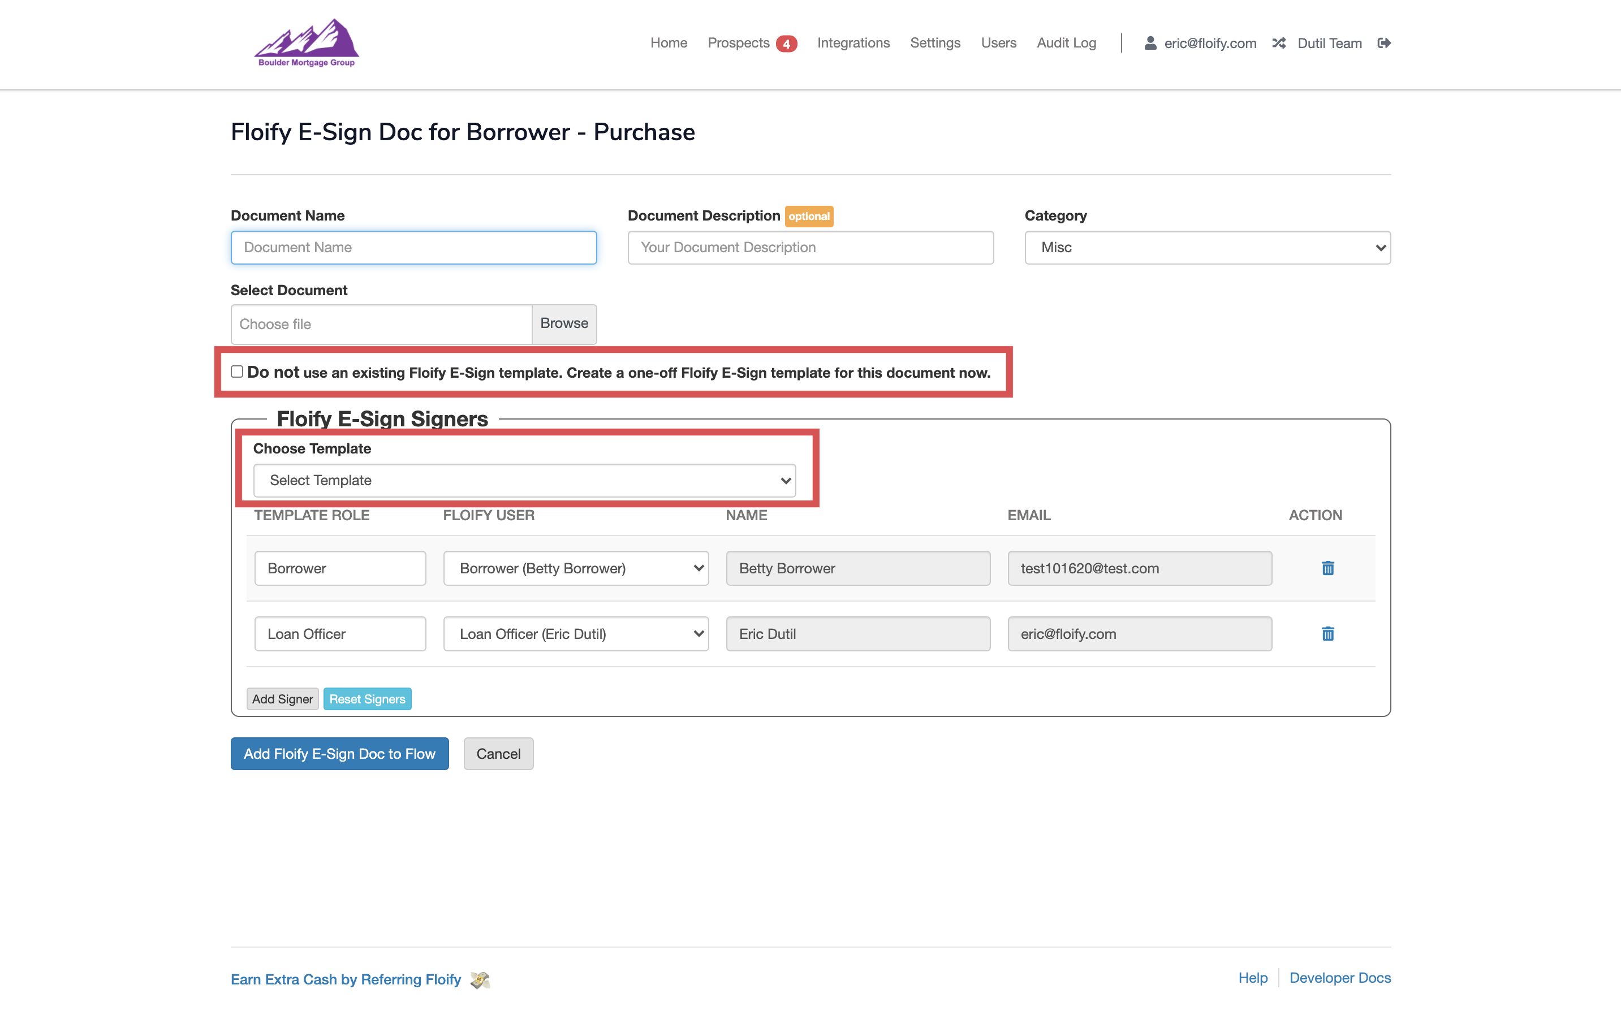Navigate to the Settings menu item
Viewport: 1621px width, 1011px height.
click(935, 43)
